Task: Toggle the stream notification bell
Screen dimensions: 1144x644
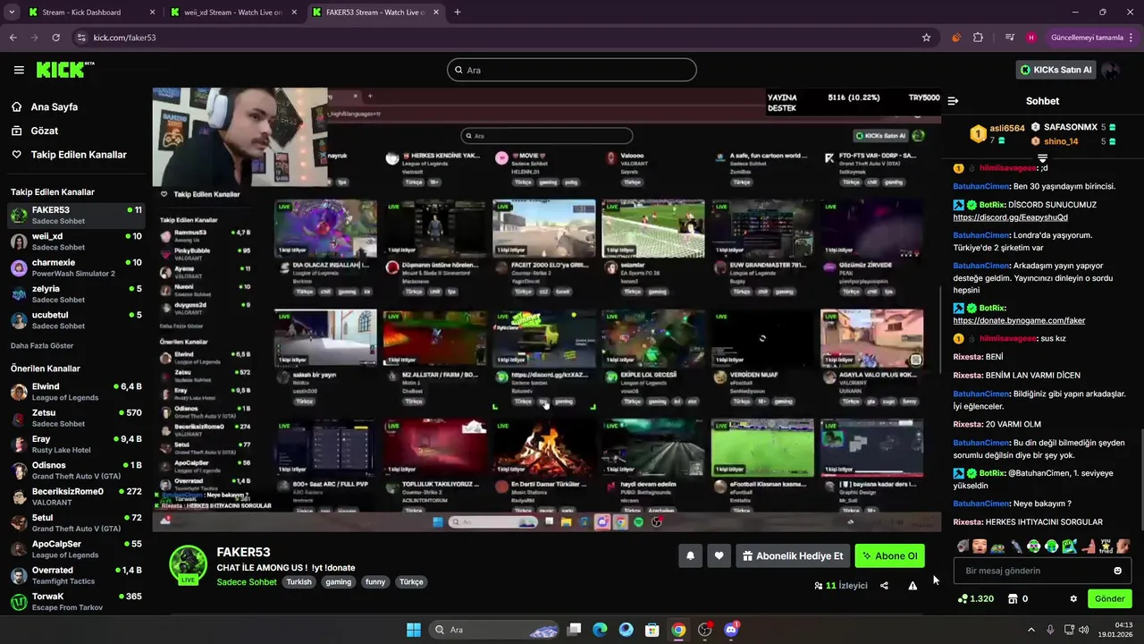Action: click(690, 555)
